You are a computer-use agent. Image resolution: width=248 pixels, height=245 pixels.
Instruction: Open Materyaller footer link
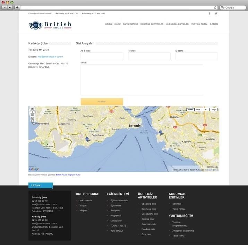pos(116,221)
